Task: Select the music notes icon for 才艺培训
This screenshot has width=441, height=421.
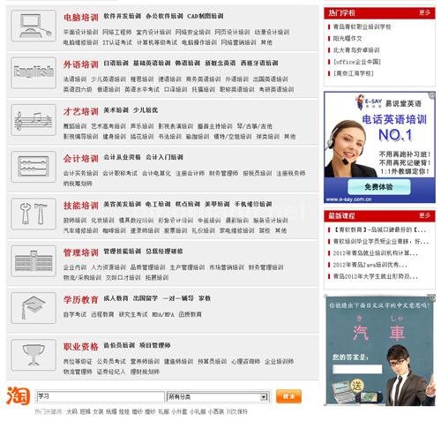Action: 34,120
